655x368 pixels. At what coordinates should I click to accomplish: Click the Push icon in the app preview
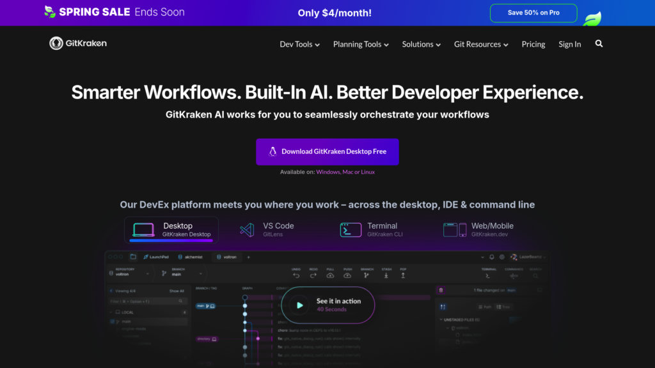(x=347, y=275)
